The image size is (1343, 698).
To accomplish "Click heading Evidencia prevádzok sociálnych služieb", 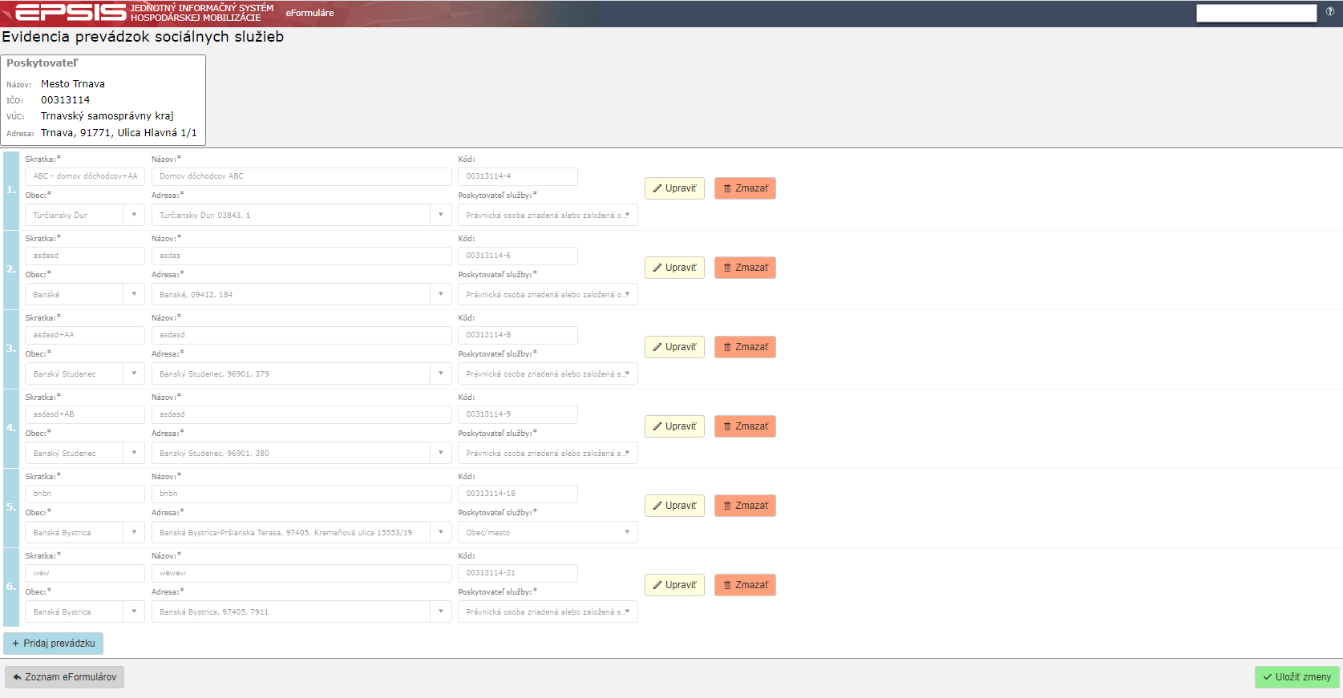I will pyautogui.click(x=143, y=37).
